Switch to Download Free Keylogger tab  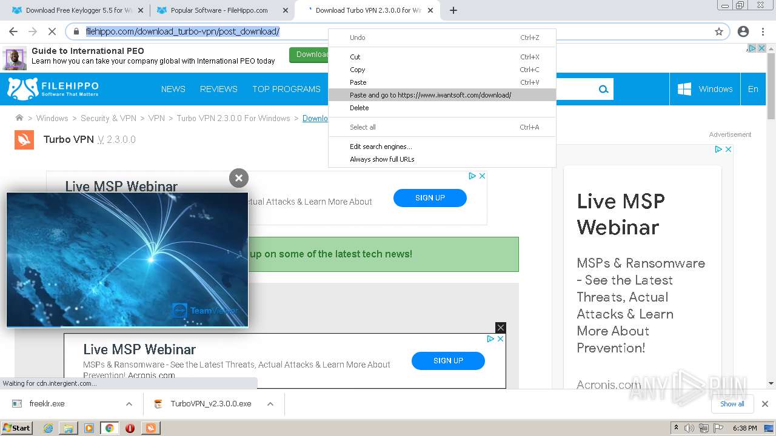tap(76, 10)
